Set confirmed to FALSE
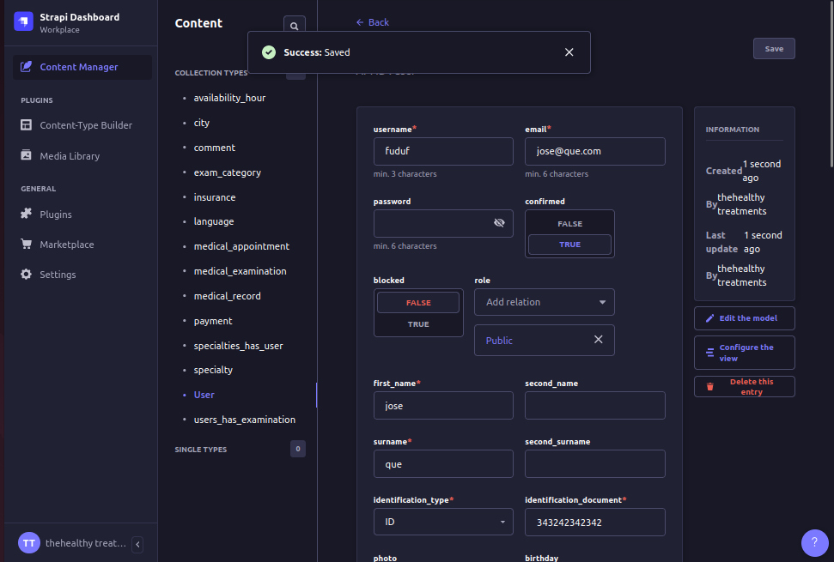The width and height of the screenshot is (834, 562). (x=569, y=223)
